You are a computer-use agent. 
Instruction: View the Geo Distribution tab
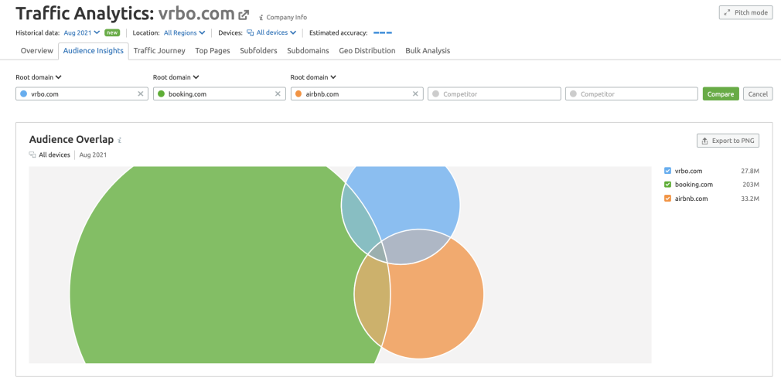367,51
